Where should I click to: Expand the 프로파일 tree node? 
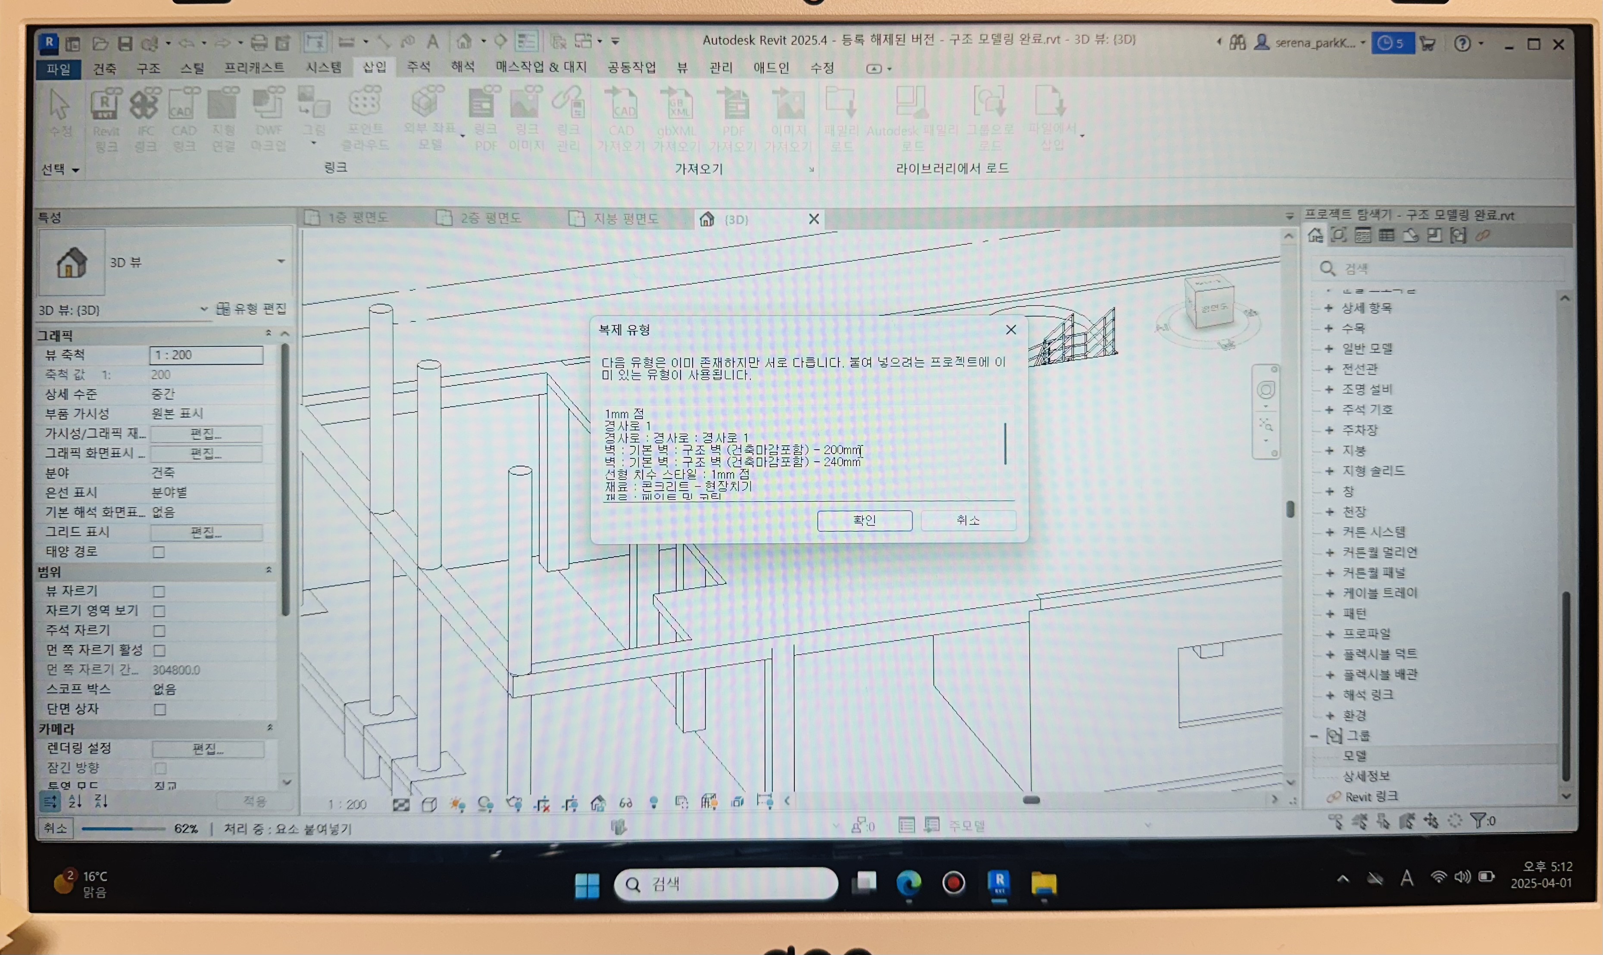tap(1330, 634)
